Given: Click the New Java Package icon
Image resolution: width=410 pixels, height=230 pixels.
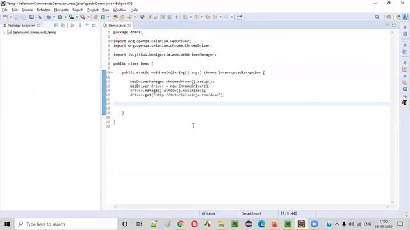Looking at the screenshot, I should click(x=95, y=17).
